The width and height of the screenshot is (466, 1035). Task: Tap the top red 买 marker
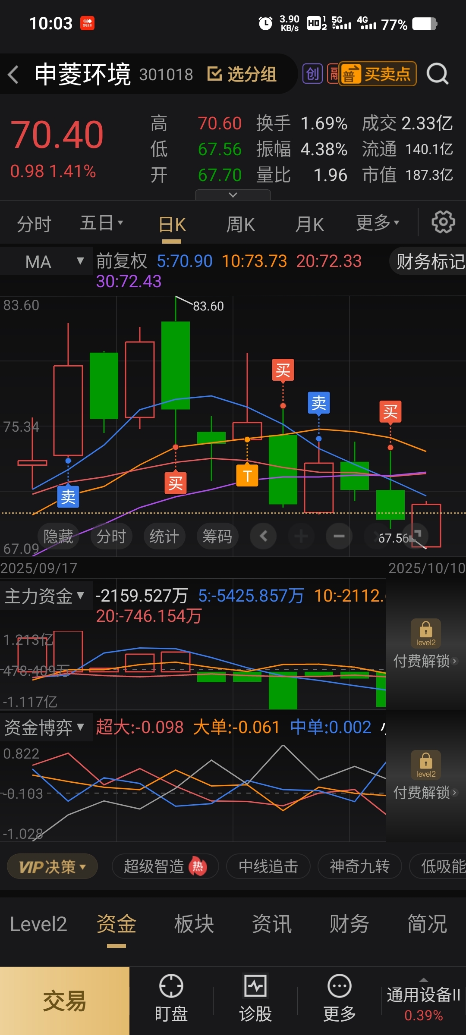coord(283,370)
